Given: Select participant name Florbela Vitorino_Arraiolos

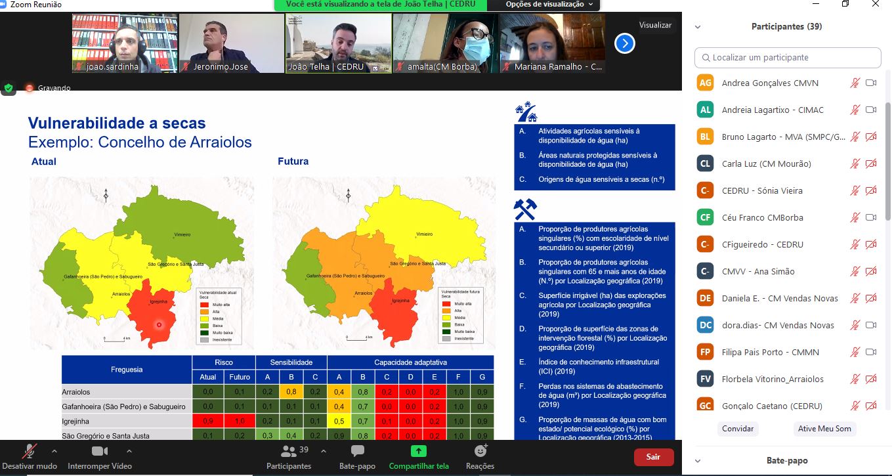Looking at the screenshot, I should tap(773, 379).
